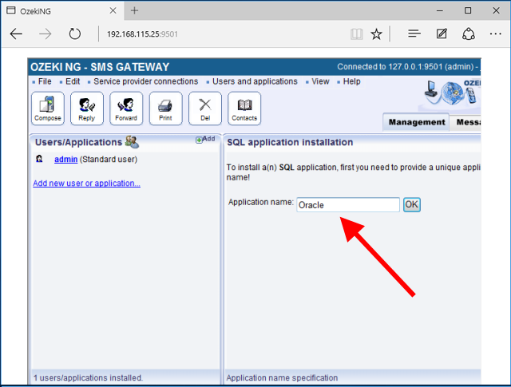Add page to favorites with star icon
Image resolution: width=511 pixels, height=387 pixels.
click(x=376, y=34)
